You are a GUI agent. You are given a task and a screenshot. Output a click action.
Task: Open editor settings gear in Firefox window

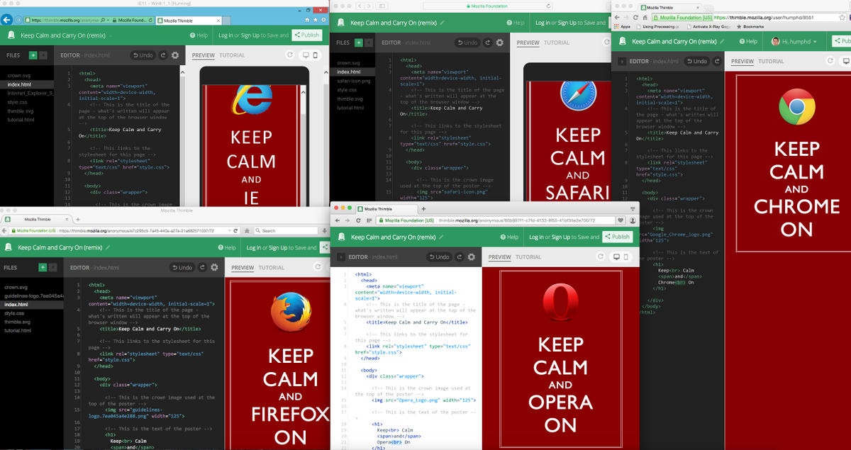click(214, 267)
